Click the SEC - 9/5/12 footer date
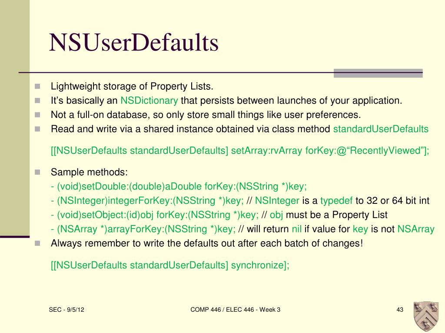This screenshot has width=445, height=333. click(x=66, y=310)
